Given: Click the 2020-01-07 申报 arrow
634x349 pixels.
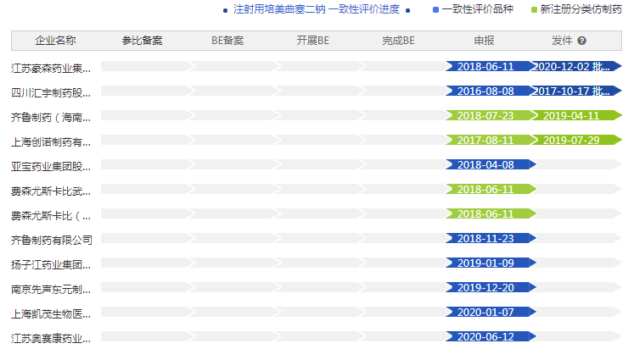Looking at the screenshot, I should (x=491, y=313).
